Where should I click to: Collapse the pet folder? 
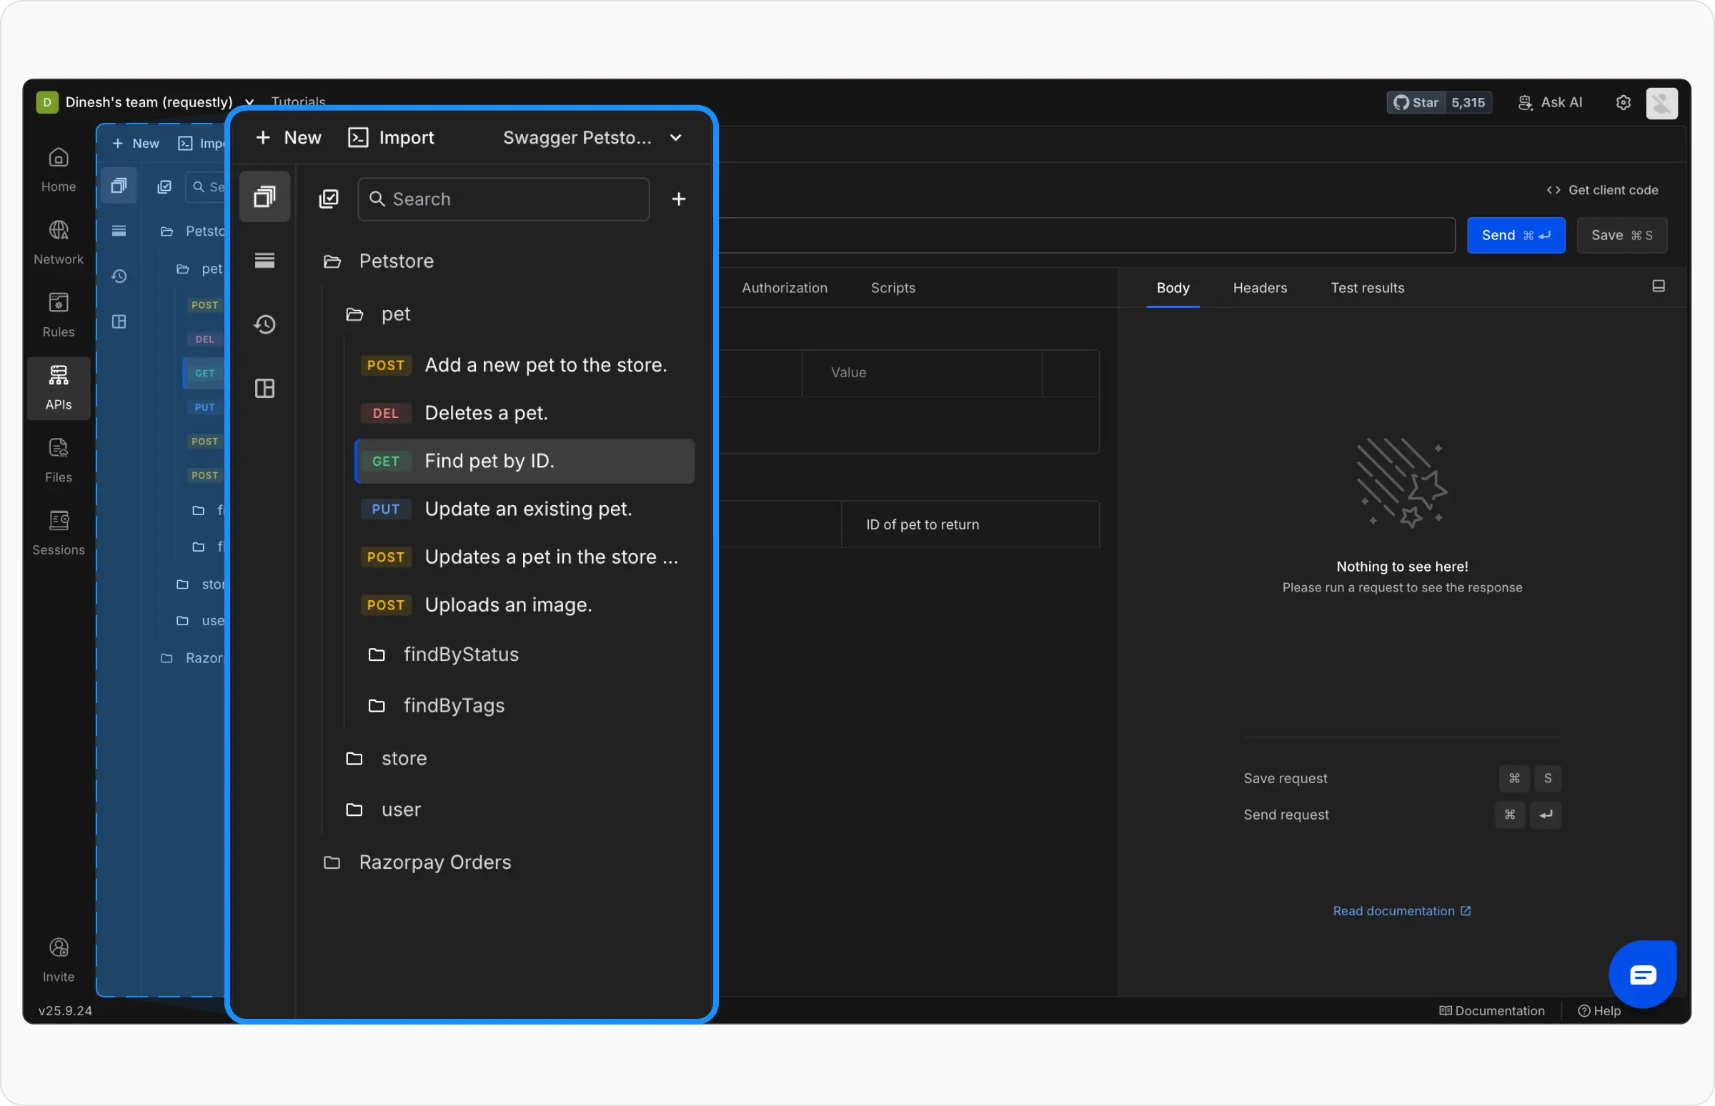395,314
